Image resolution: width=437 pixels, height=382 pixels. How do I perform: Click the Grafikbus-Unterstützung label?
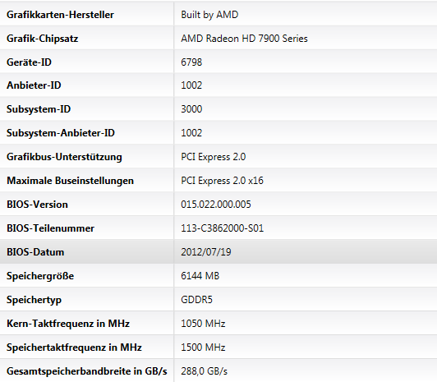(x=64, y=157)
